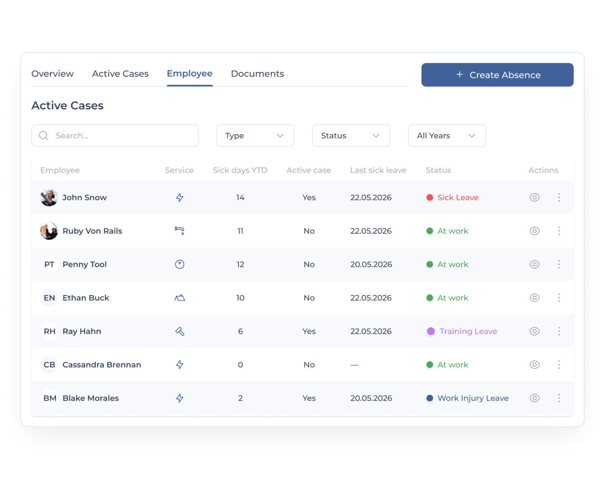Click the eye icon for Ethan Buck

(x=534, y=298)
